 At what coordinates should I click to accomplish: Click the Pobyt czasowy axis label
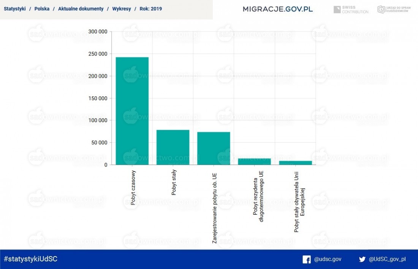click(133, 187)
